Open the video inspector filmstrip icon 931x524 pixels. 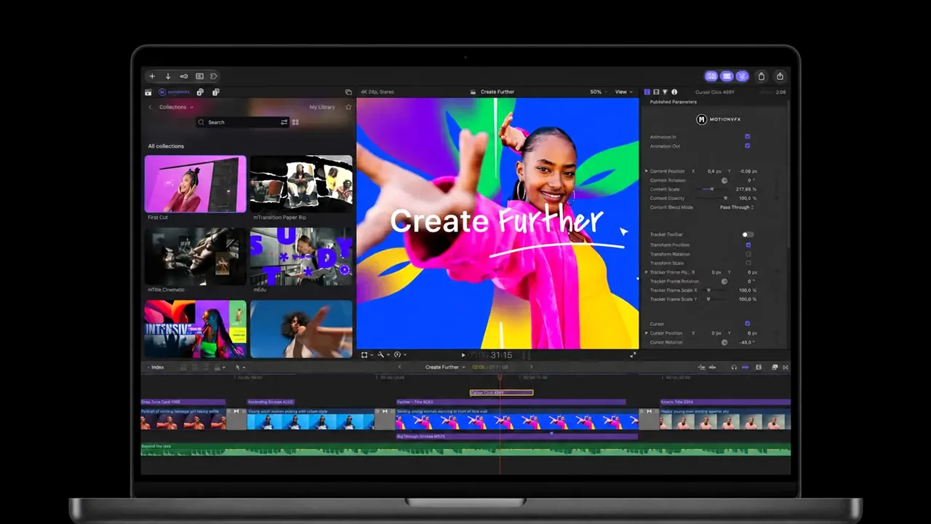point(656,92)
